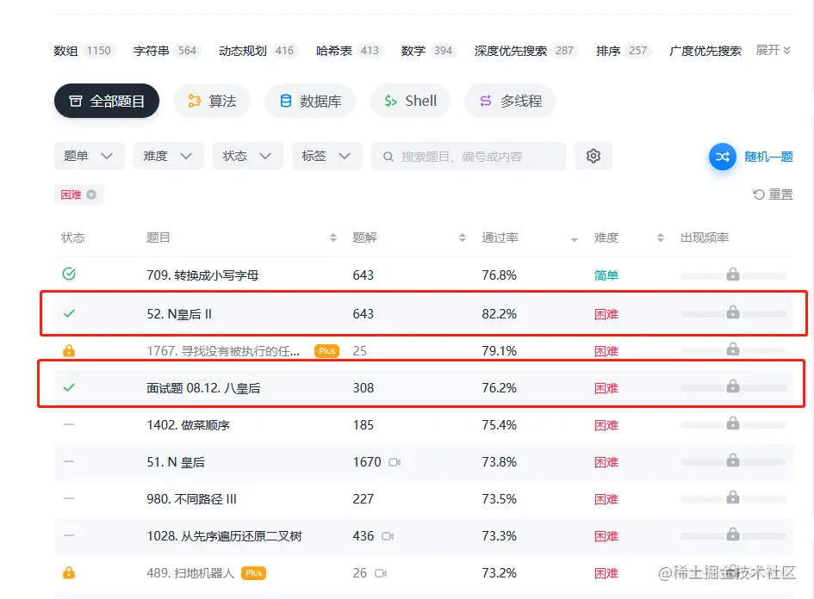814x599 pixels.
Task: Open problem 51. N 皇后
Action: 176,461
